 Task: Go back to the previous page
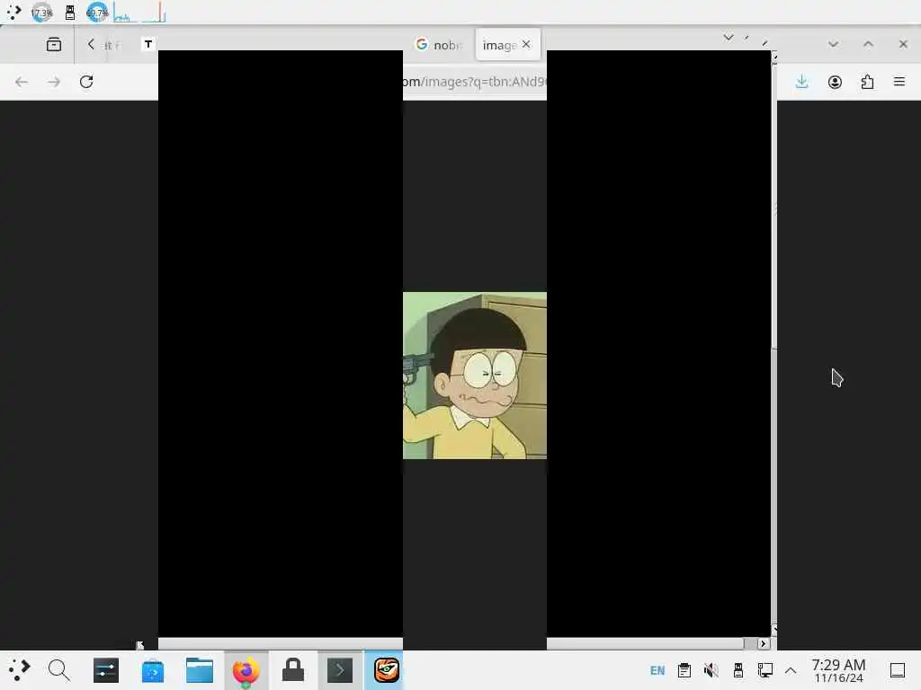point(22,82)
